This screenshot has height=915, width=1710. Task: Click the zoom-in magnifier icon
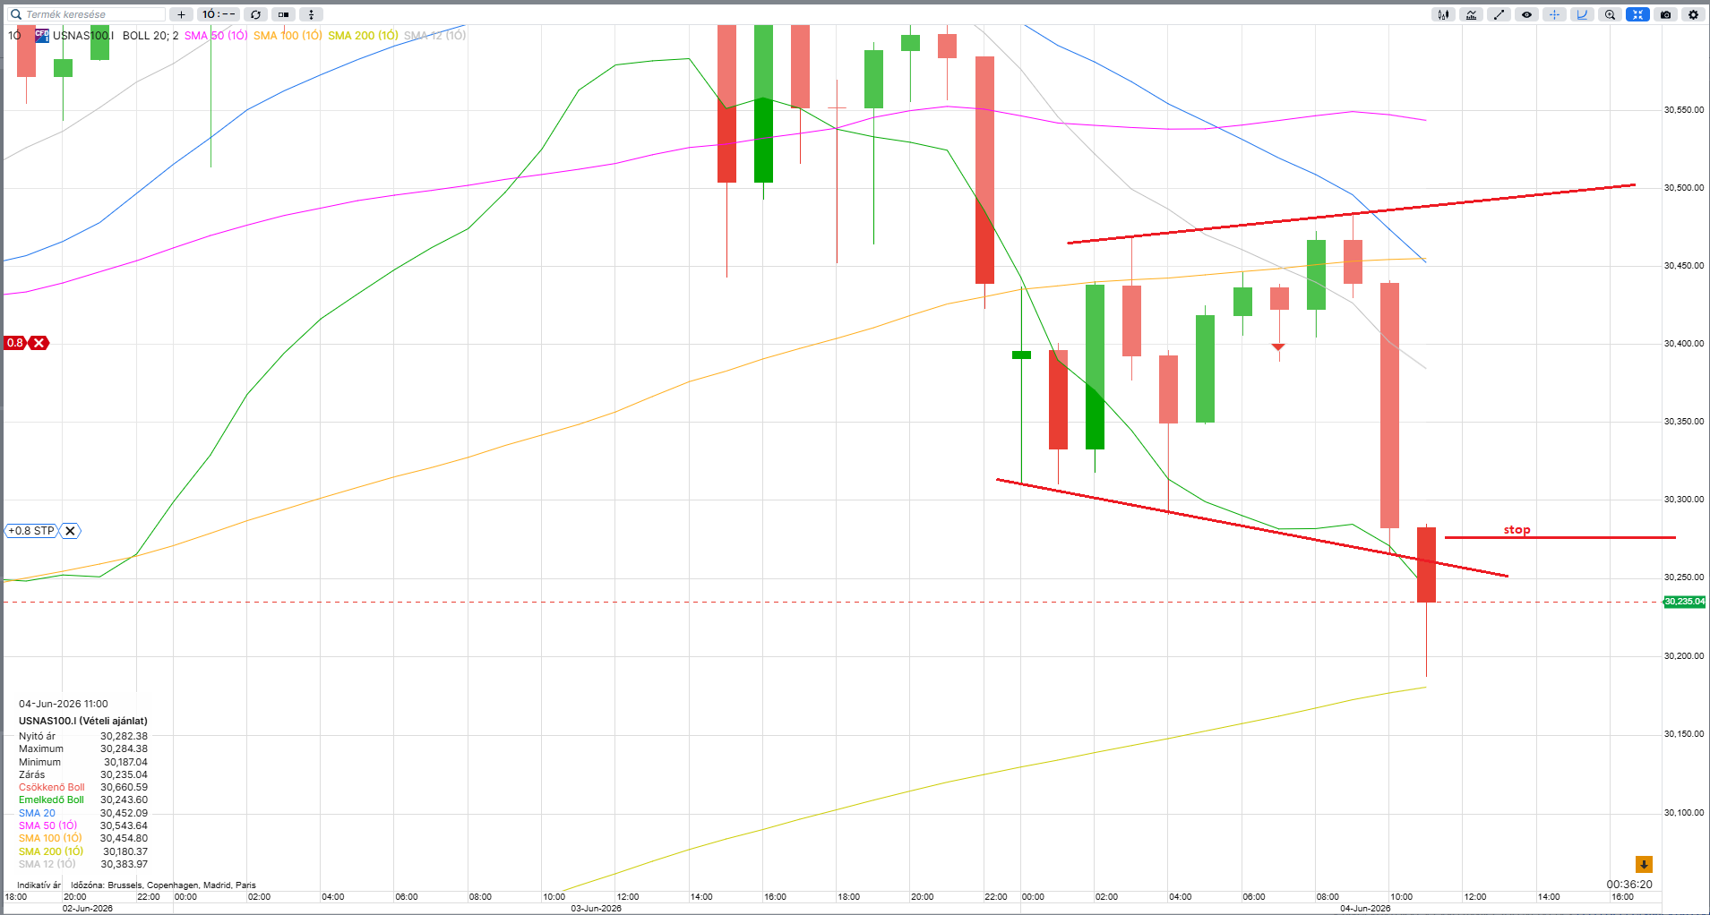[x=1610, y=14]
